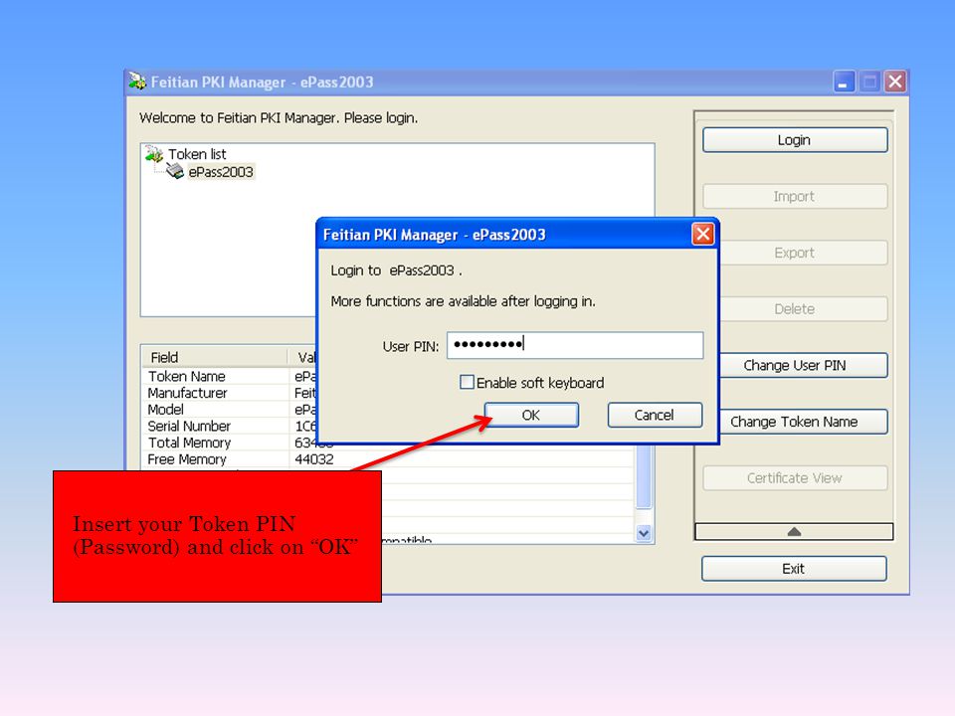
Task: Click the Login button in main window
Action: pos(795,140)
